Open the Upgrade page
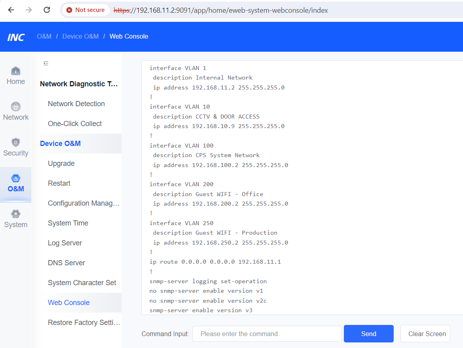Viewport: 463px width, 348px height. 61,163
